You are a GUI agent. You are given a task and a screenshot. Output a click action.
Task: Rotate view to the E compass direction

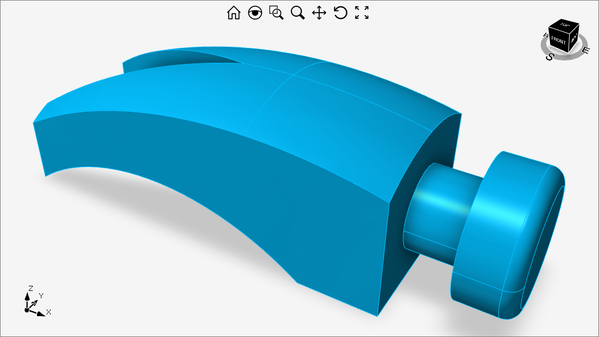(585, 50)
